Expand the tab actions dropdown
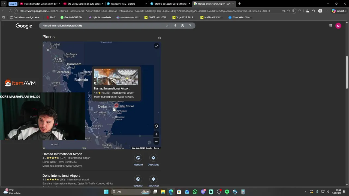Viewport: 349px width, 196px height. 4,4
